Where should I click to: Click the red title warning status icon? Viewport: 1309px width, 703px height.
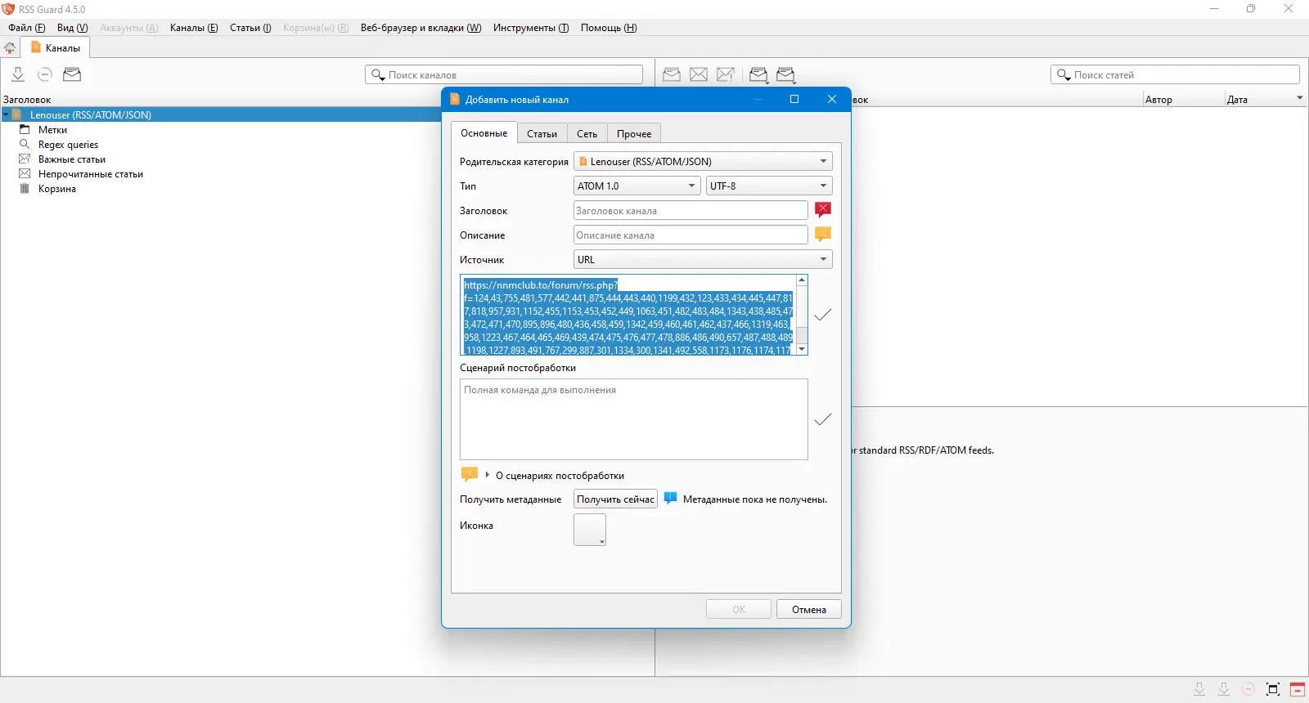tap(823, 209)
